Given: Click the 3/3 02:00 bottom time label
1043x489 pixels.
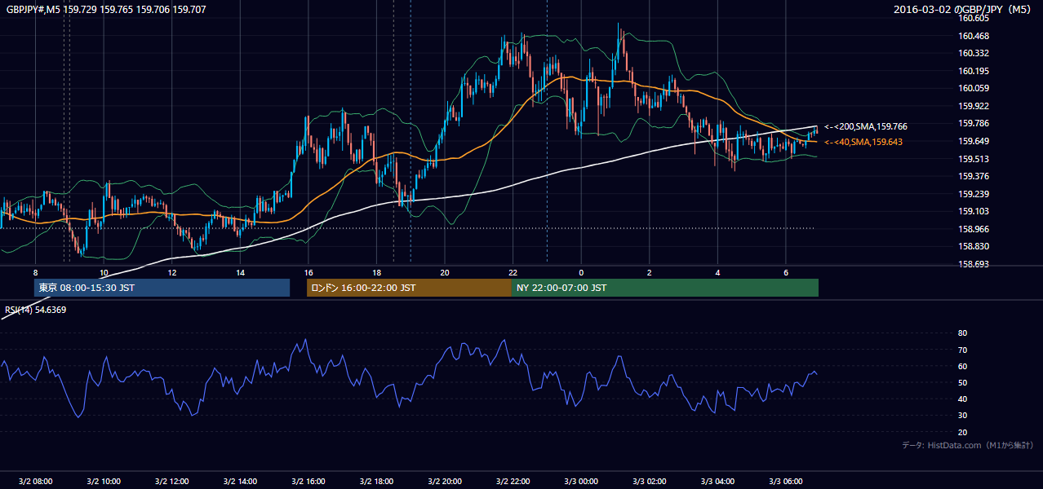Looking at the screenshot, I should click(650, 482).
